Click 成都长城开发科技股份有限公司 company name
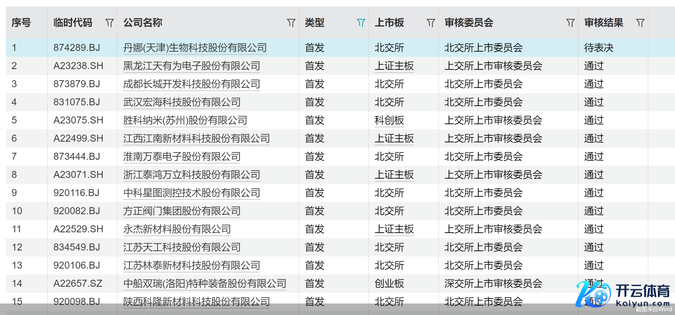The width and height of the screenshot is (675, 315). point(191,84)
